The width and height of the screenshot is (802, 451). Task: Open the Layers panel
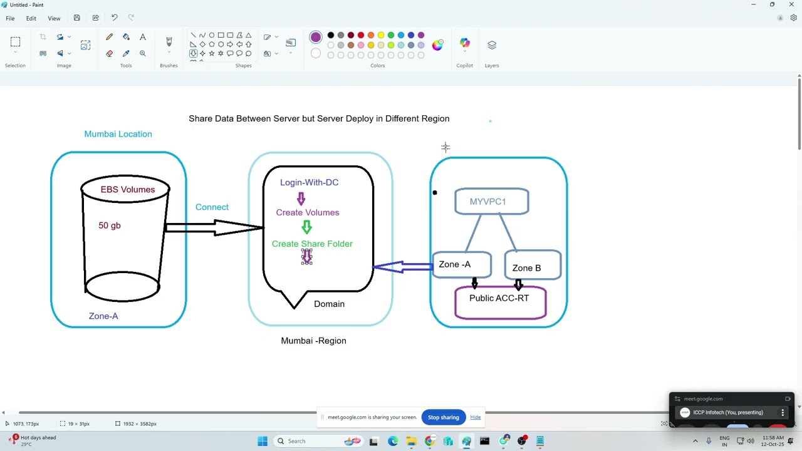tap(492, 45)
